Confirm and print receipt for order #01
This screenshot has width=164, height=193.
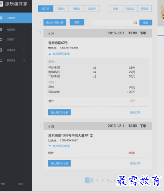tap(60, 112)
